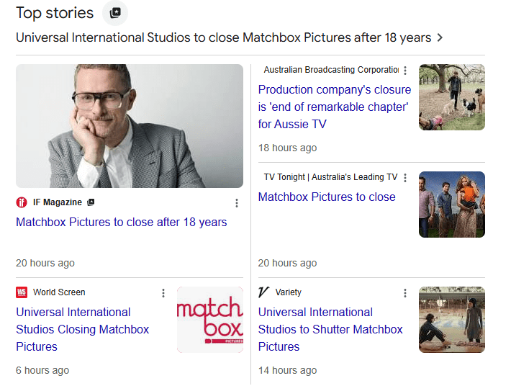Open 'Production company's closure' ABC article
This screenshot has height=386, width=511.
(335, 107)
